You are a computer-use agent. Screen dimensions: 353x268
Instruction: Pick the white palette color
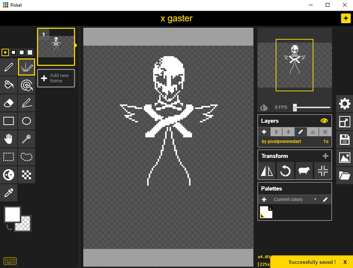point(266,212)
